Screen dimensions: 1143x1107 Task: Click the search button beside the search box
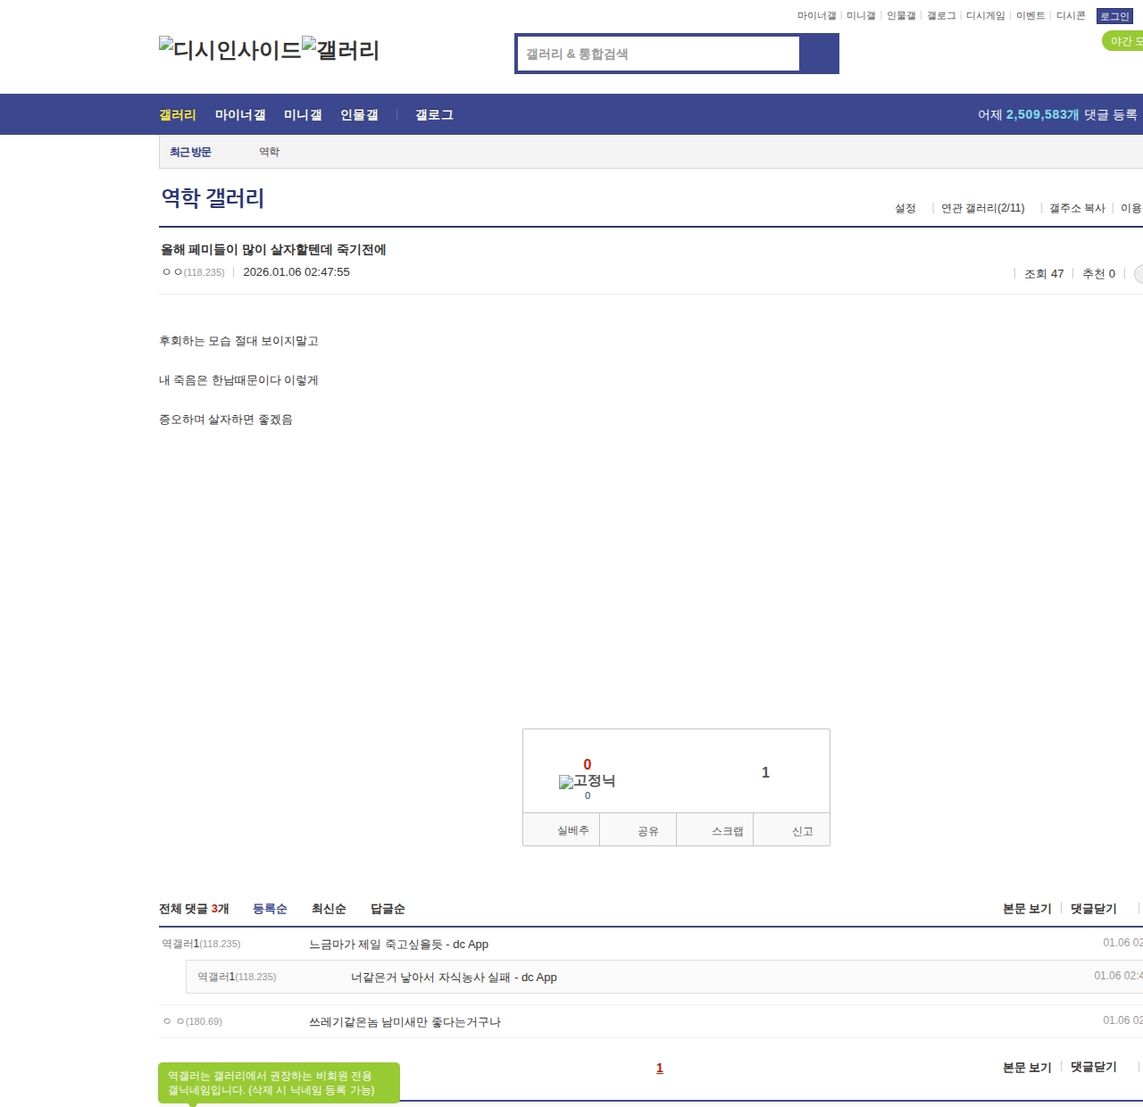(819, 54)
